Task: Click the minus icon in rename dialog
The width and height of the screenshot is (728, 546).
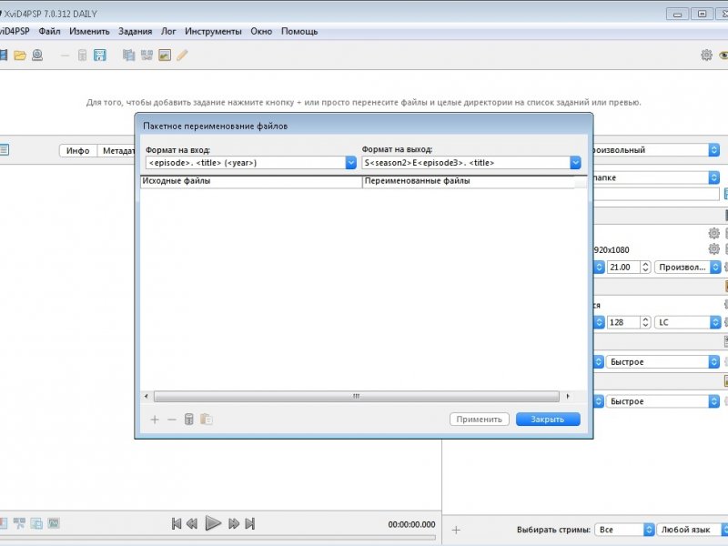Action: click(x=172, y=420)
